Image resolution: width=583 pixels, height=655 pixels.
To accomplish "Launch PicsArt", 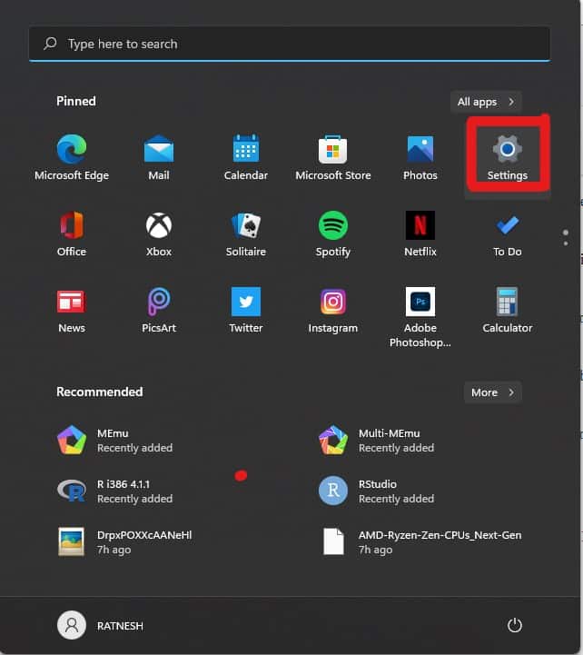I will pos(159,310).
